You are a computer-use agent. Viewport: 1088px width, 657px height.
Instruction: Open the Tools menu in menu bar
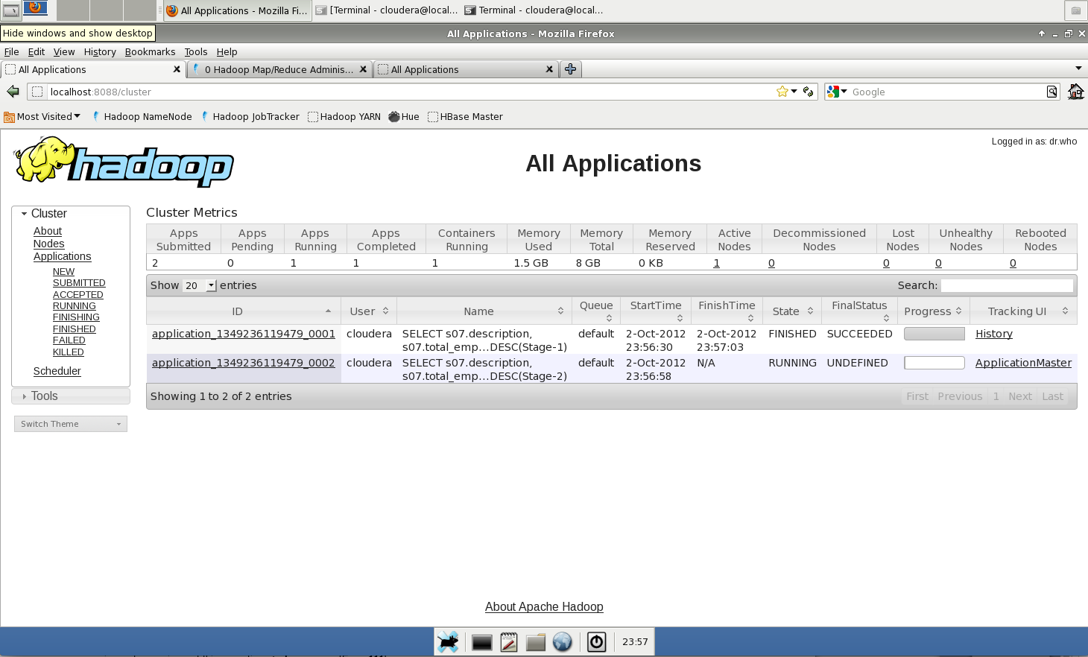point(196,52)
